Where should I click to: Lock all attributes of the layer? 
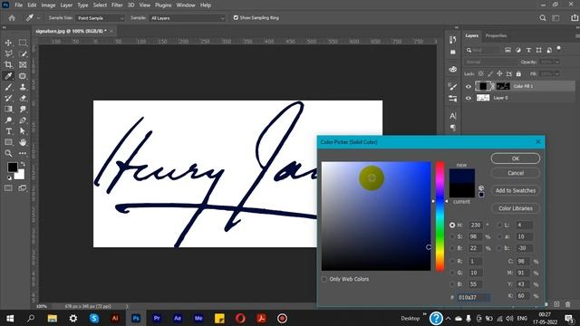518,74
